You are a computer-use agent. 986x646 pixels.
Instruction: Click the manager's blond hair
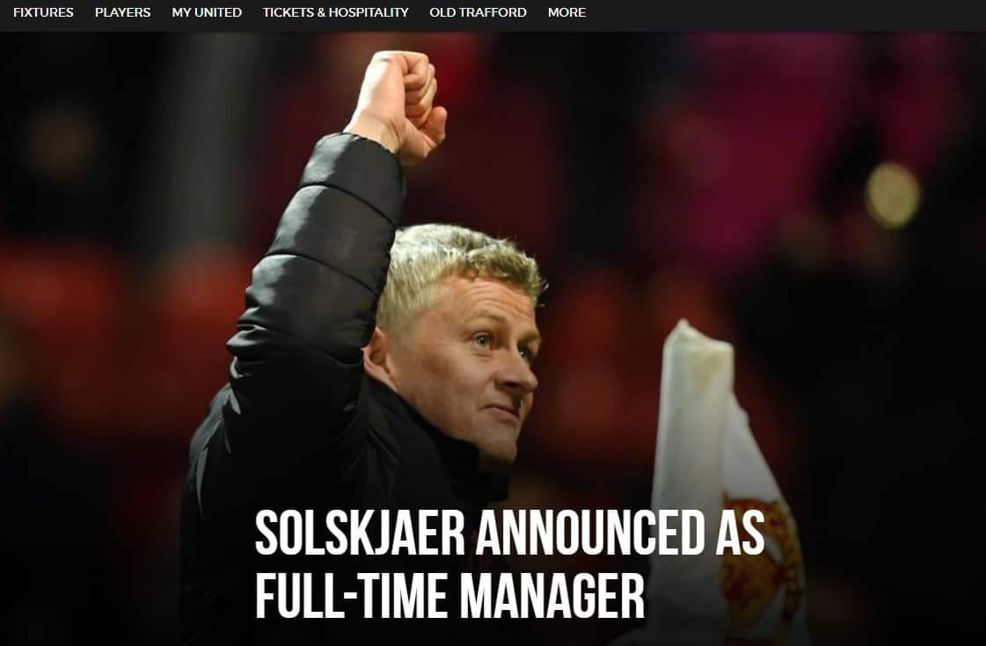[459, 264]
